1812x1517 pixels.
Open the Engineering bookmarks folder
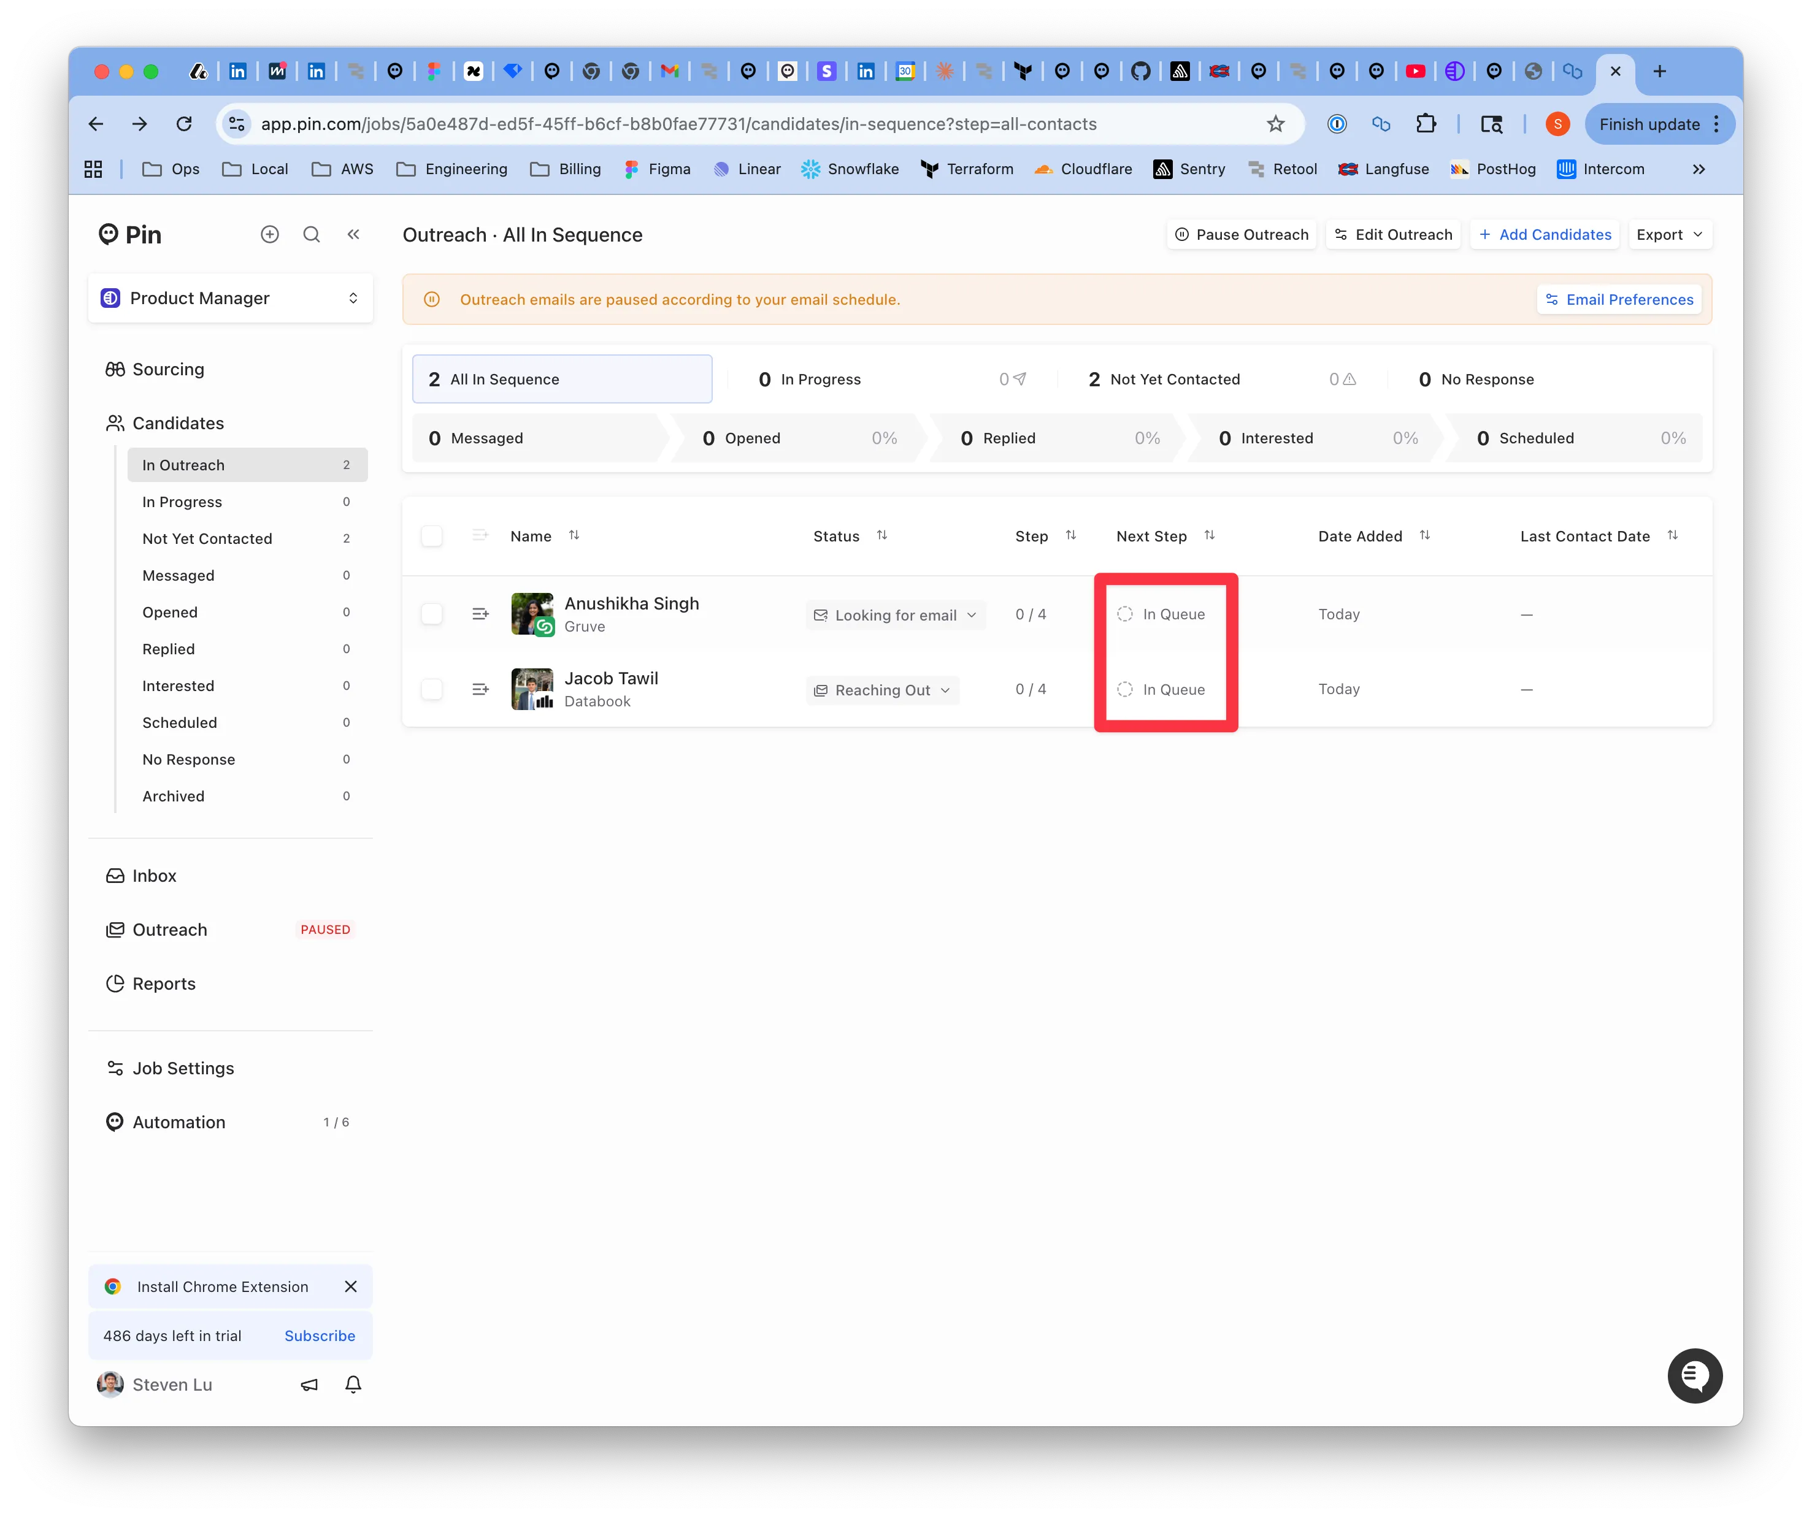(451, 169)
